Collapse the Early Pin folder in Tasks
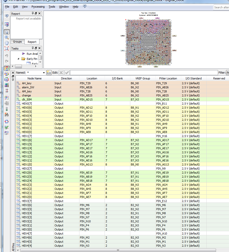 coord(18,59)
